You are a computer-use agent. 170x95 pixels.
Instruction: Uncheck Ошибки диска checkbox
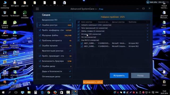(x=40, y=66)
